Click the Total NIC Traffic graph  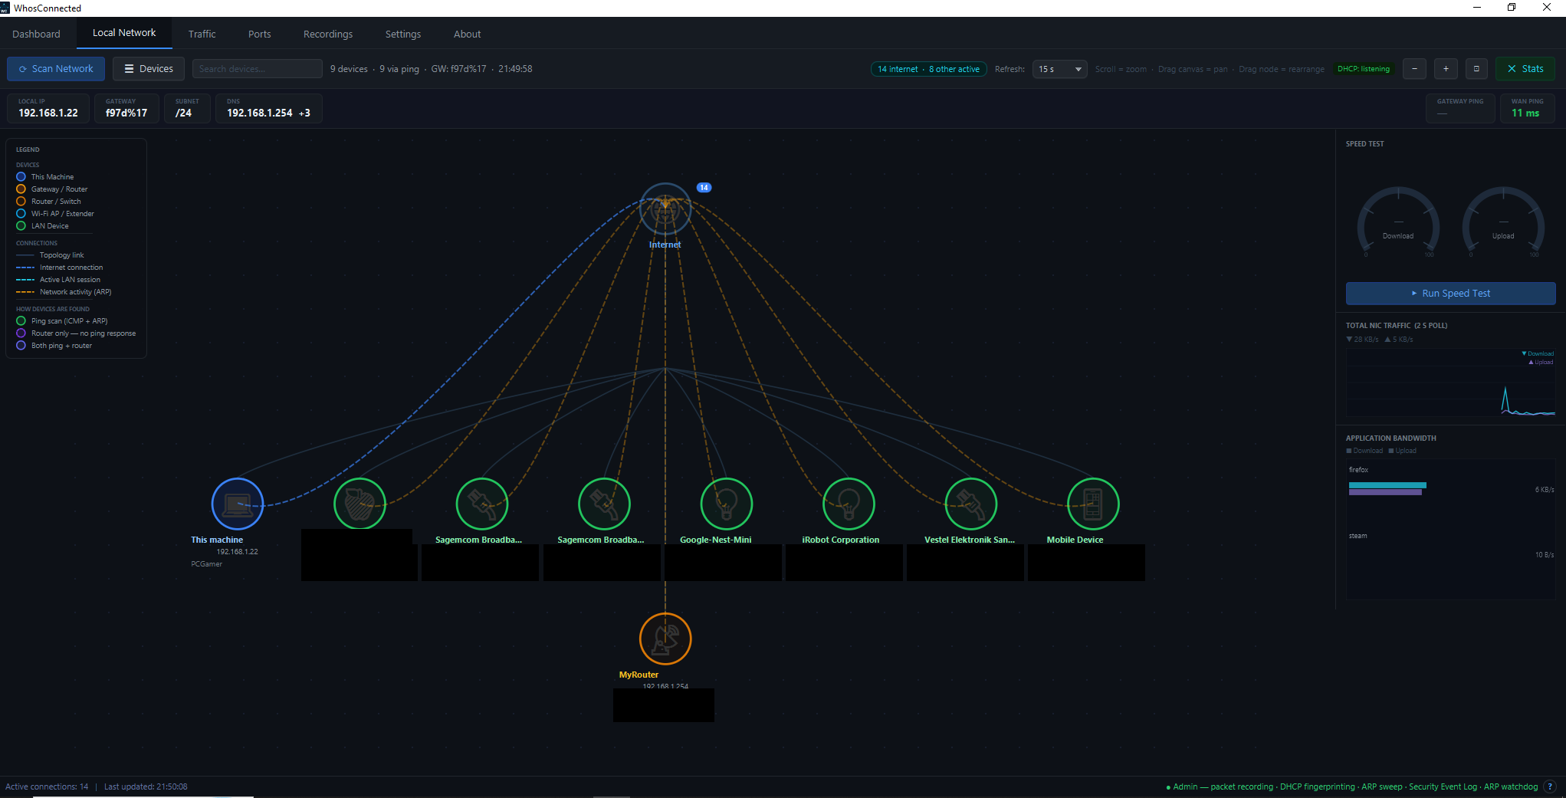click(1450, 383)
